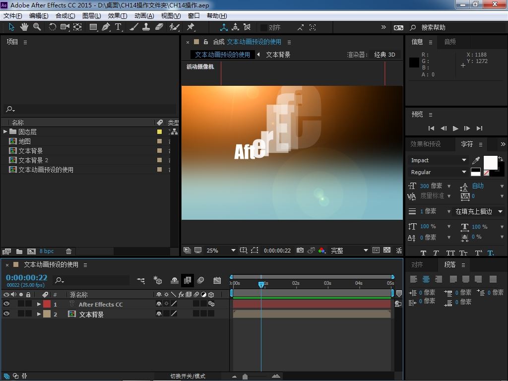
Task: Create a new folder in Project panel
Action: pos(19,252)
